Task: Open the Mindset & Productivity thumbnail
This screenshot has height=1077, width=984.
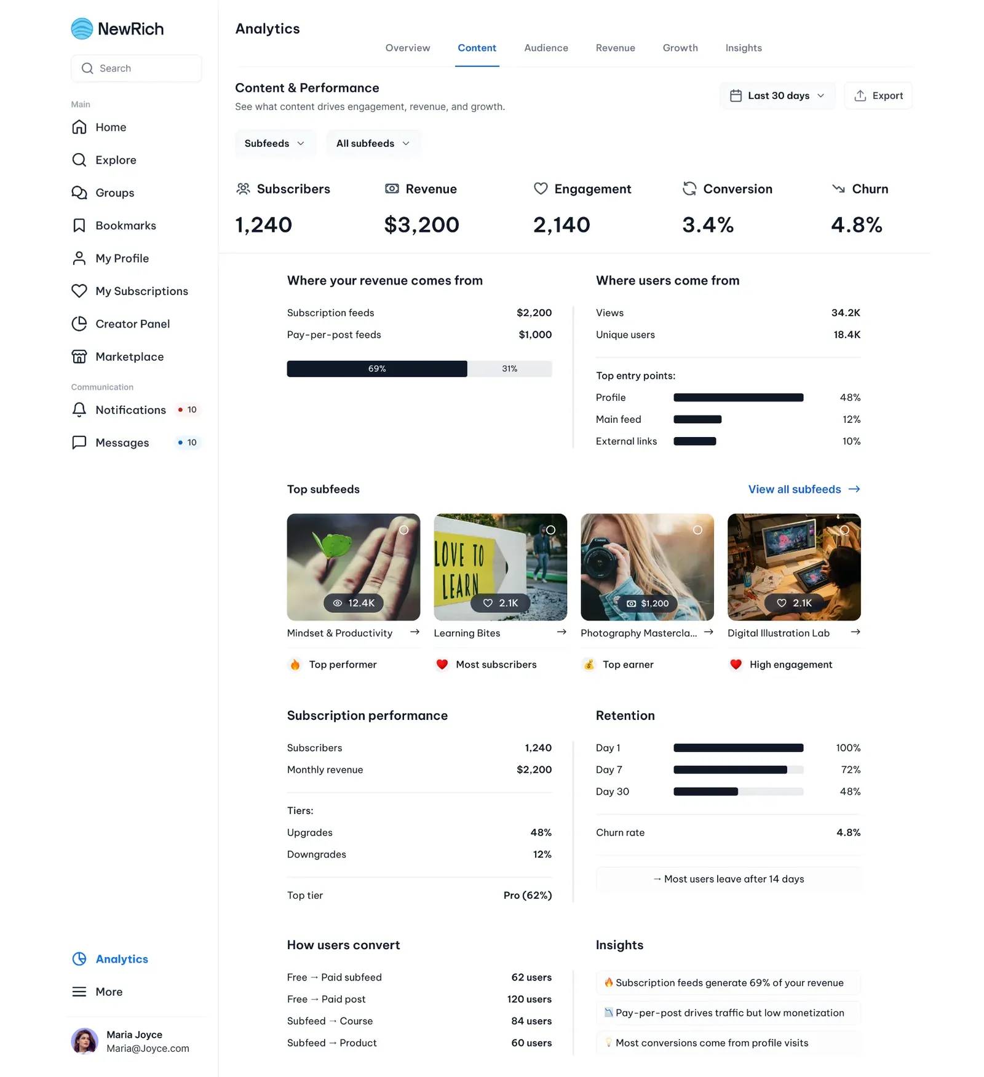Action: (354, 567)
